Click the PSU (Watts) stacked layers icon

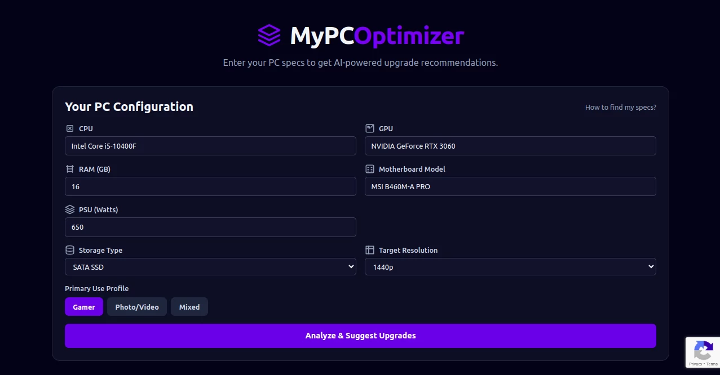(70, 209)
